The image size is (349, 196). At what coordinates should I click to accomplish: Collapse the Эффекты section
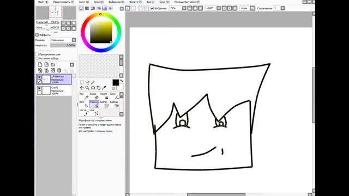(x=37, y=35)
